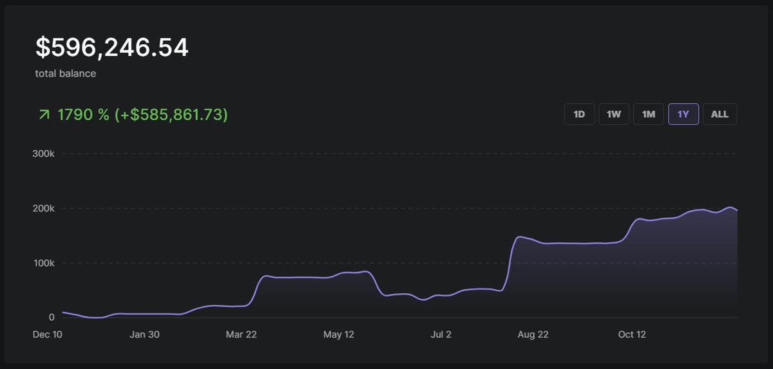Click the Jan 30 date label
This screenshot has width=773, height=369.
[x=144, y=334]
